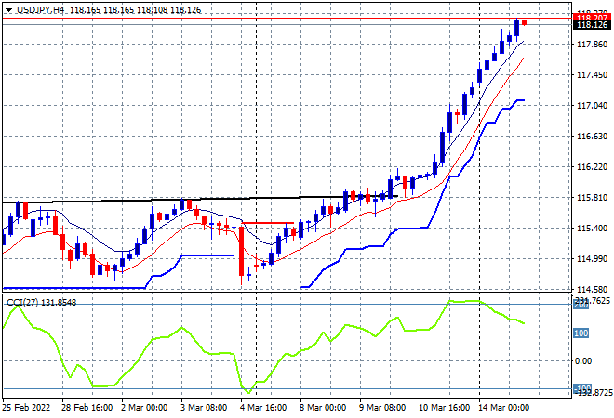Viewport: 614px width, 418px height.
Task: Click the 114.990 price axis label
Action: tap(592, 259)
